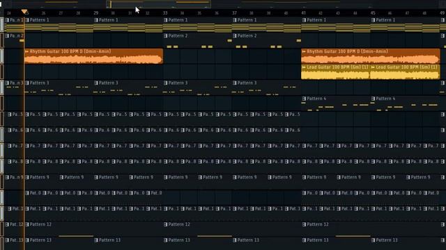Open clip menu icon of Pattern 9 at bar 31

131,178
